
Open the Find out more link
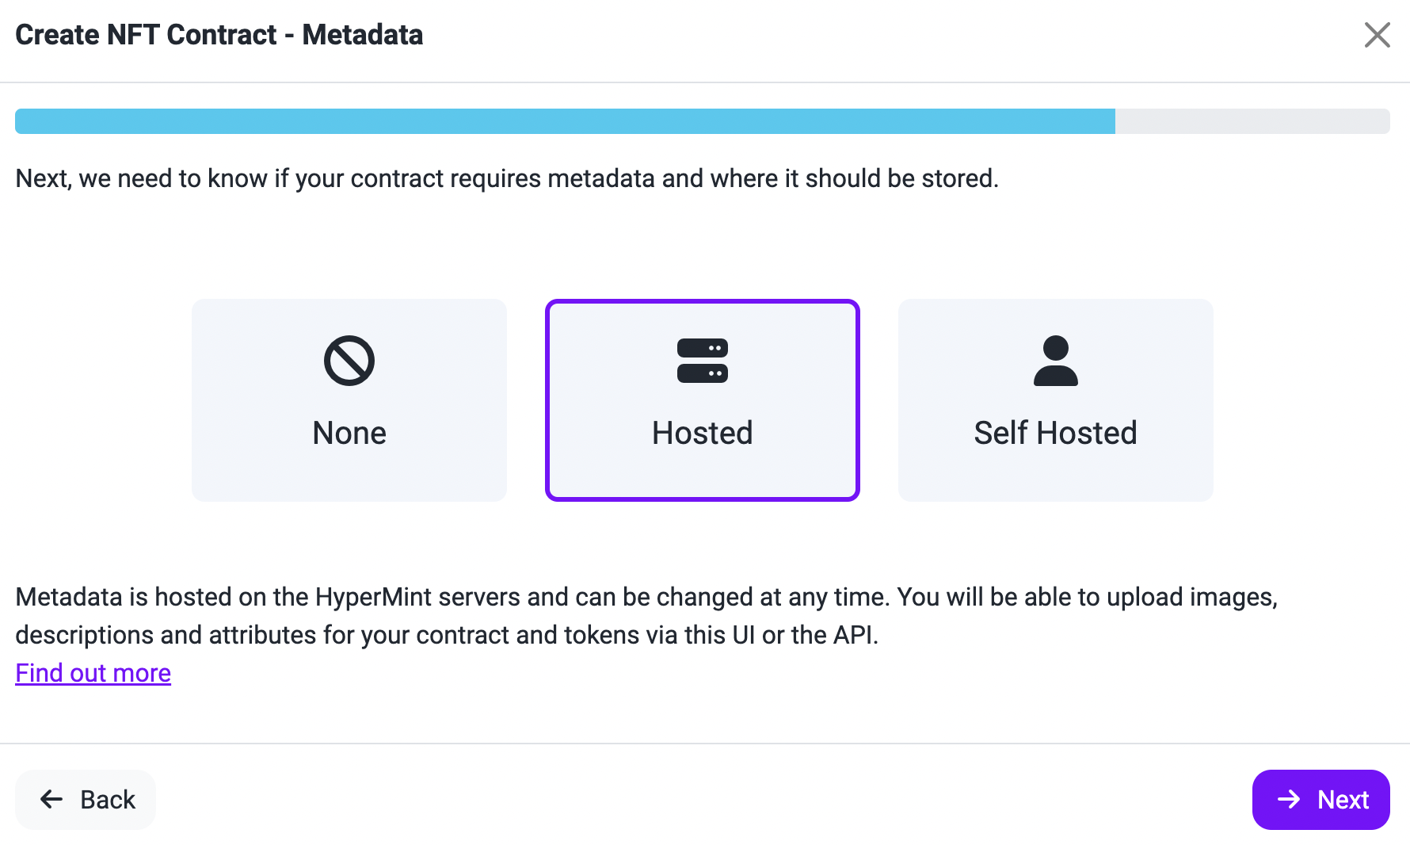point(93,673)
